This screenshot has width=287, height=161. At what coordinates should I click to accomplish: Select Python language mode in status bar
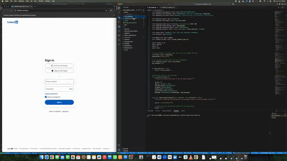[229, 153]
